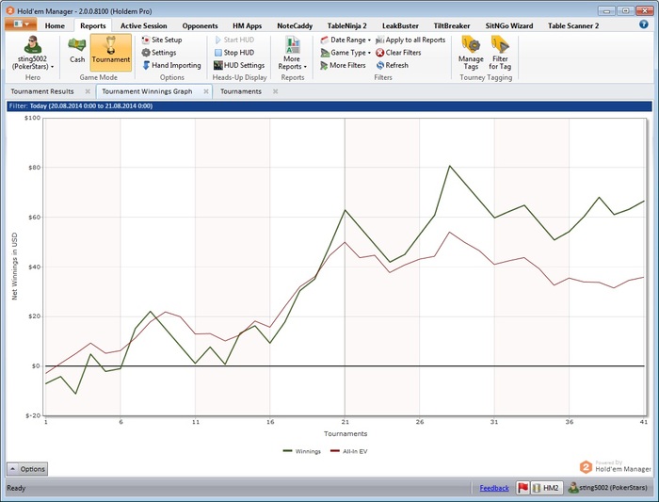Close the Tournament Winnings Graph tab

click(206, 91)
